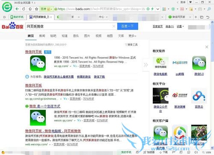The image size is (214, 155).
Task: Collapse the right panel with double-chevron arrow
Action: 146,65
